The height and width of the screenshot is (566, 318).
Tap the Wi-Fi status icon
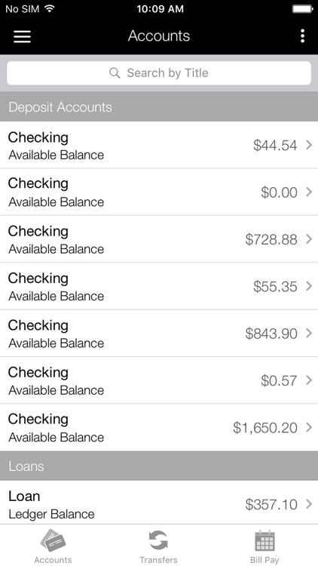point(50,8)
